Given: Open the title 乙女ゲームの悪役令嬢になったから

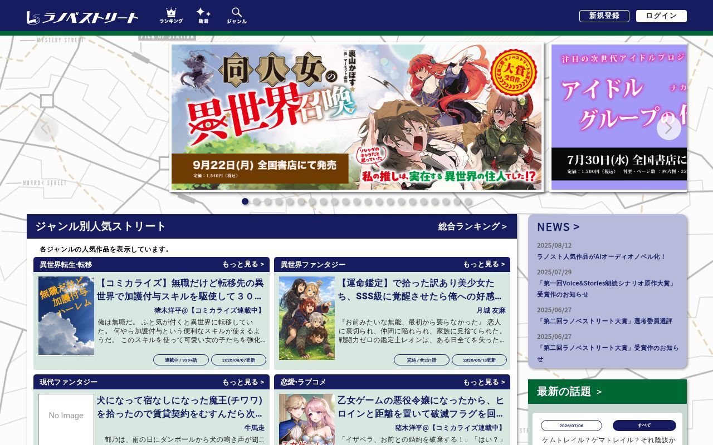Looking at the screenshot, I should point(421,407).
